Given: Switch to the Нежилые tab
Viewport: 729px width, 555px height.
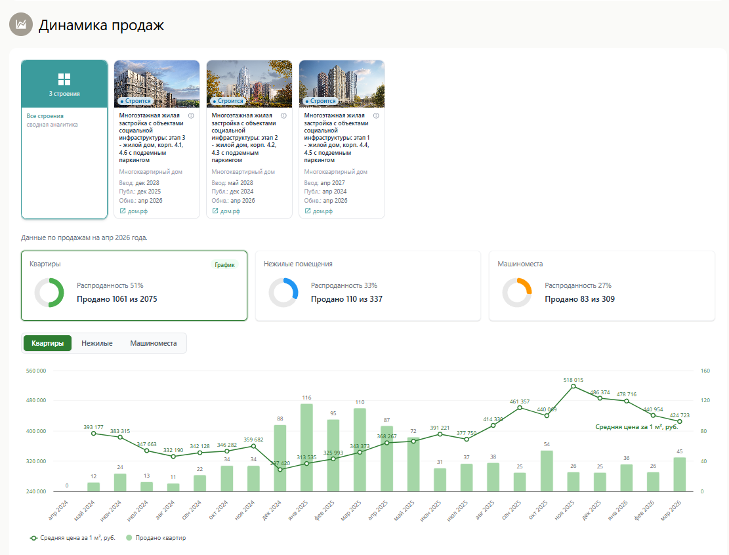Looking at the screenshot, I should tap(96, 343).
